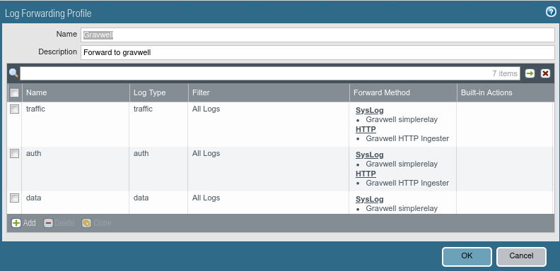The image size is (560, 271).
Task: Focus the match-list search box
Action: tap(270, 73)
